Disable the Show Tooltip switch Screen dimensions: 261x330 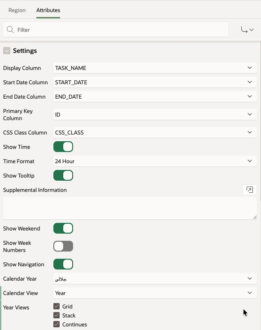63,175
